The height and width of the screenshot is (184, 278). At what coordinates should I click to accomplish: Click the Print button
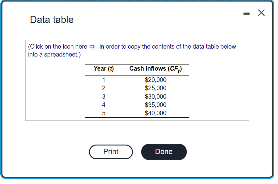click(111, 152)
